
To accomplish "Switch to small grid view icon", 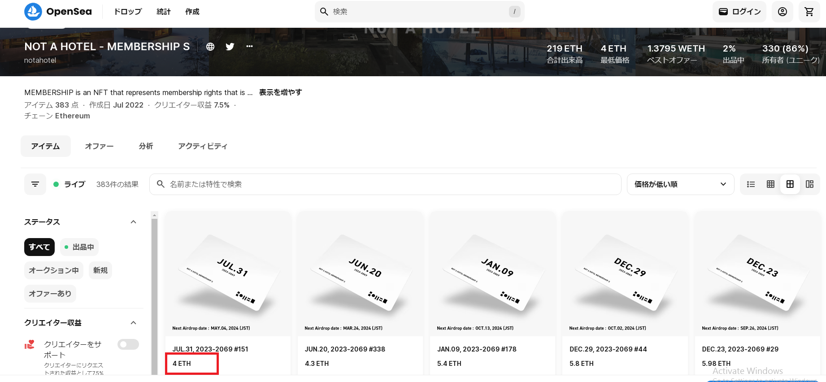I will click(x=771, y=184).
